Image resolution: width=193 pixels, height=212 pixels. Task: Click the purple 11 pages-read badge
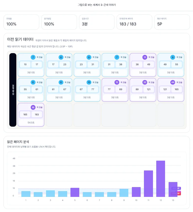coord(145,57)
